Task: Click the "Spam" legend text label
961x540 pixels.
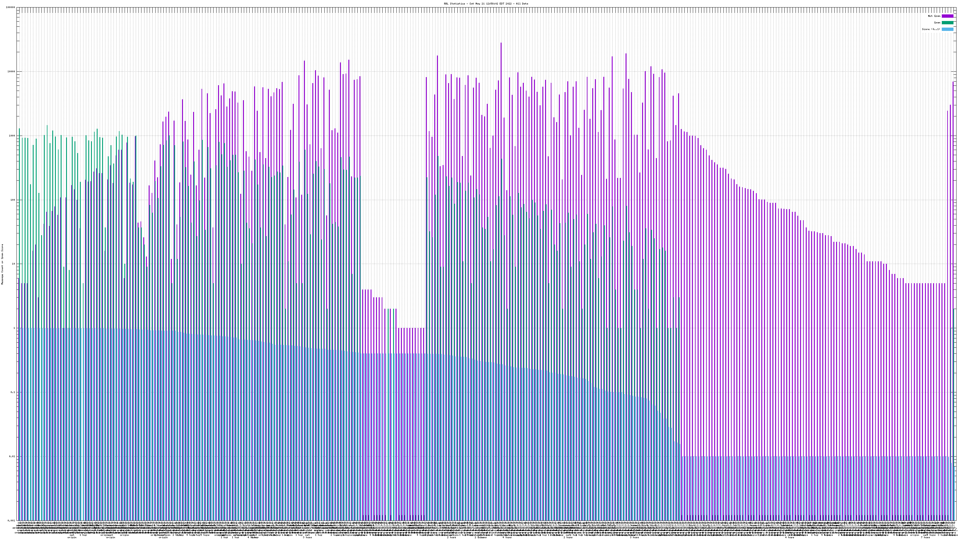Action: (x=937, y=23)
